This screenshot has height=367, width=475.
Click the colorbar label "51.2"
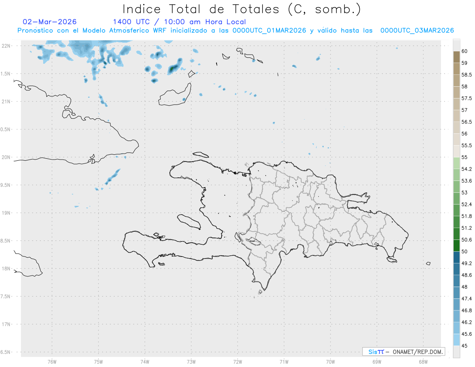467,228
